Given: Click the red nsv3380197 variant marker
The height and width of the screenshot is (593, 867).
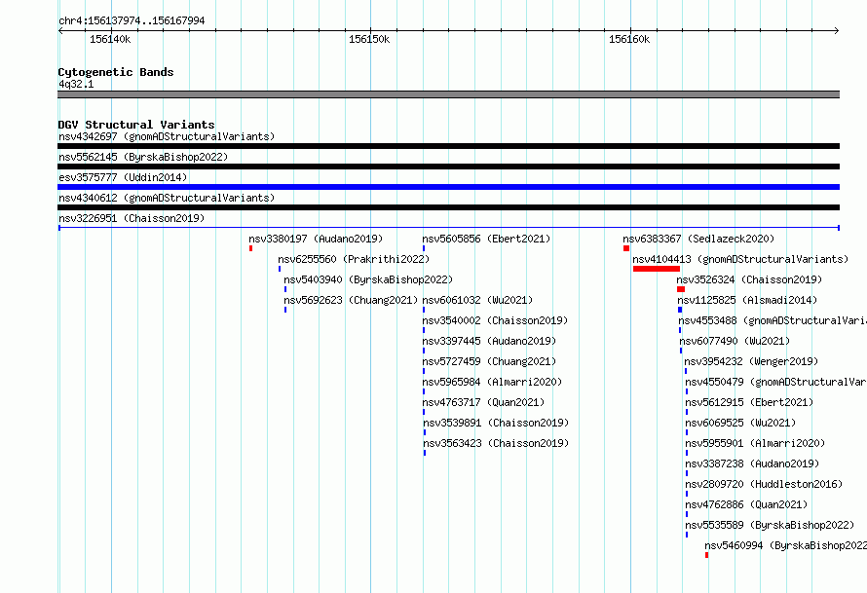Looking at the screenshot, I should point(251,248).
